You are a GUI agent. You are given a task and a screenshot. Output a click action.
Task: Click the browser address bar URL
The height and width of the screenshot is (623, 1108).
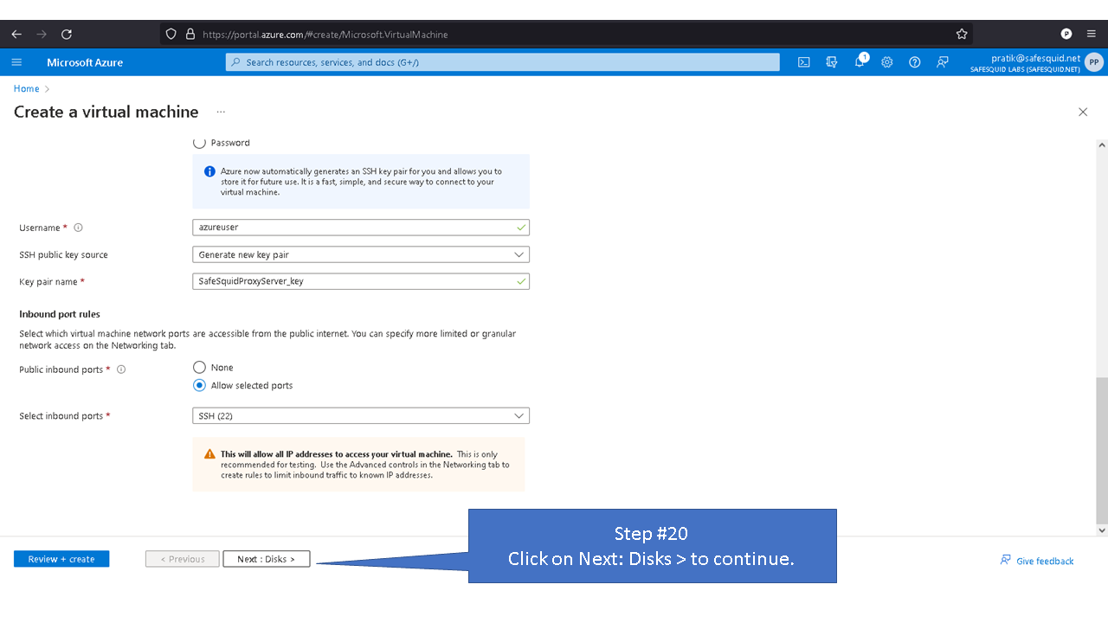tap(325, 35)
